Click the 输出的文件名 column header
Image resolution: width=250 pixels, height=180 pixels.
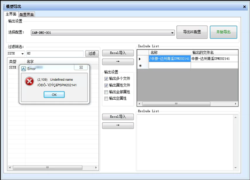(x=214, y=52)
